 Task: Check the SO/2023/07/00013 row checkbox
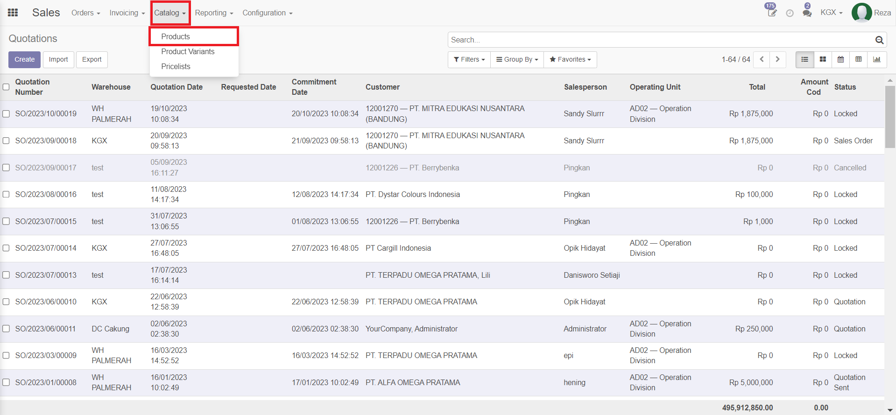point(6,275)
